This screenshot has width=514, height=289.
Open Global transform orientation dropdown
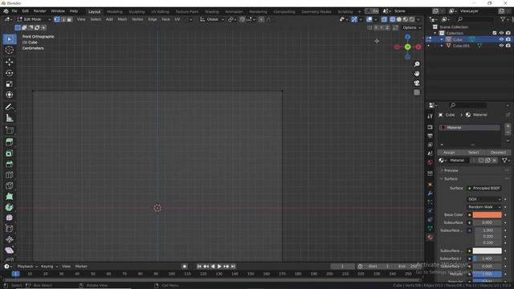pyautogui.click(x=212, y=19)
